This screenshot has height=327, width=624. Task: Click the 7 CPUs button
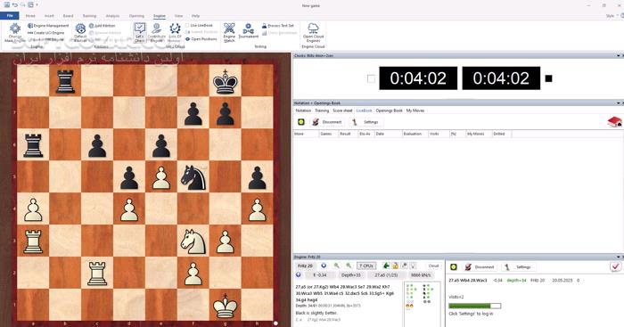point(366,266)
